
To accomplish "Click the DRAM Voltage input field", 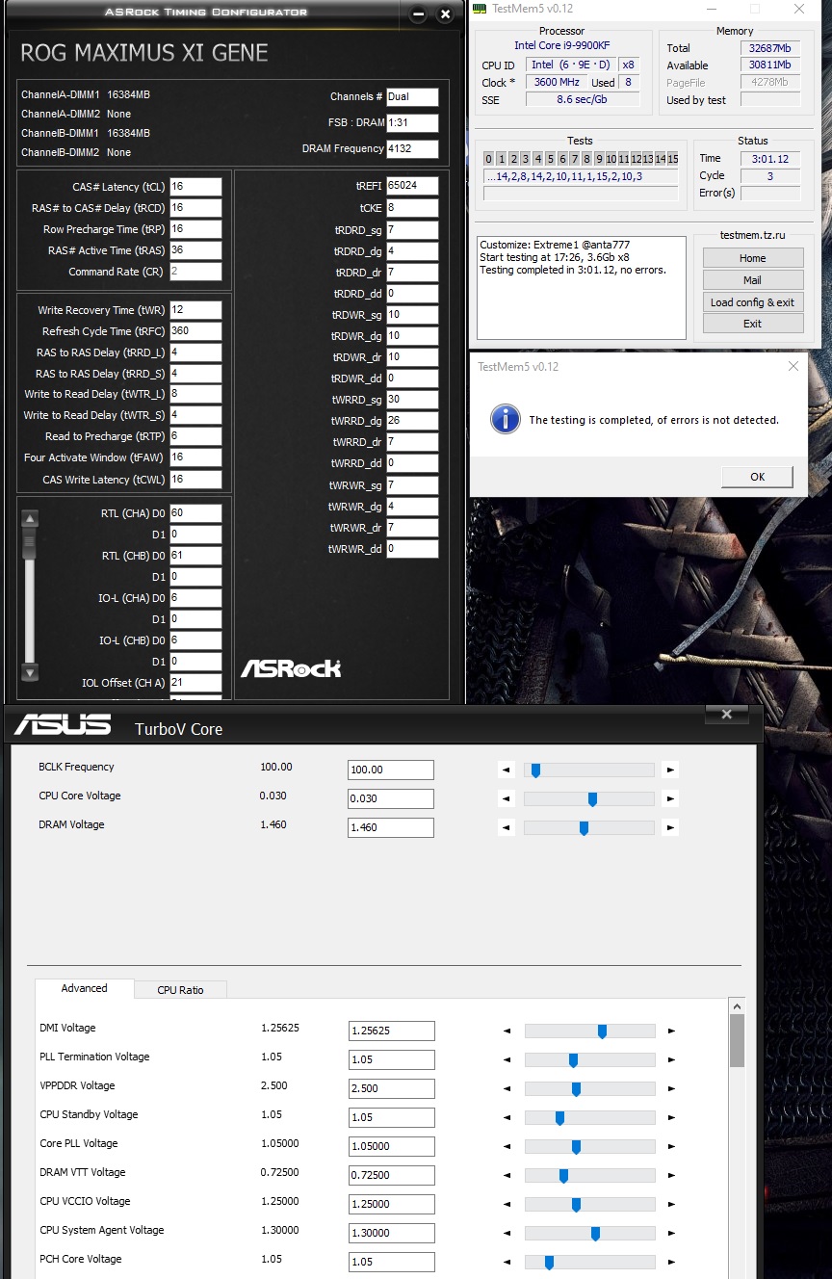I will (x=391, y=827).
